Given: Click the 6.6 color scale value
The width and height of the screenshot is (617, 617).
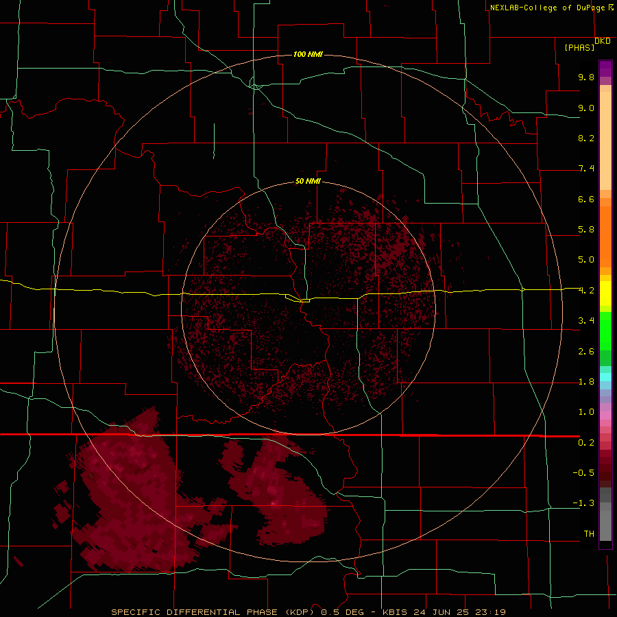Looking at the screenshot, I should click(586, 199).
